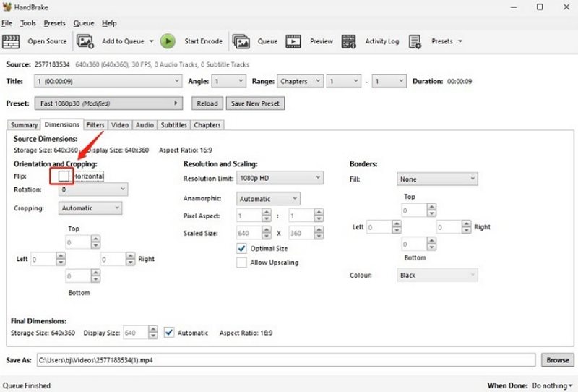Screen dimensions: 578x392
Task: Open the Tools menu
Action: click(28, 23)
